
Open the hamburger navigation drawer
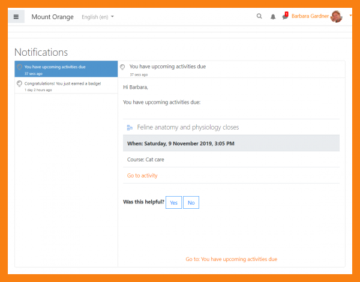tap(16, 17)
